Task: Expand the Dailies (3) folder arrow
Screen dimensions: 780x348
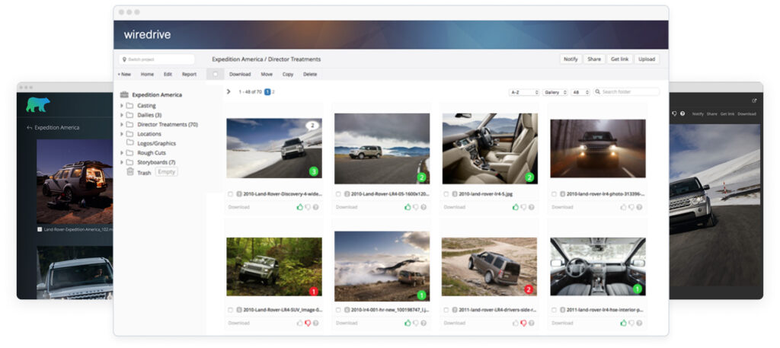Action: (x=121, y=115)
